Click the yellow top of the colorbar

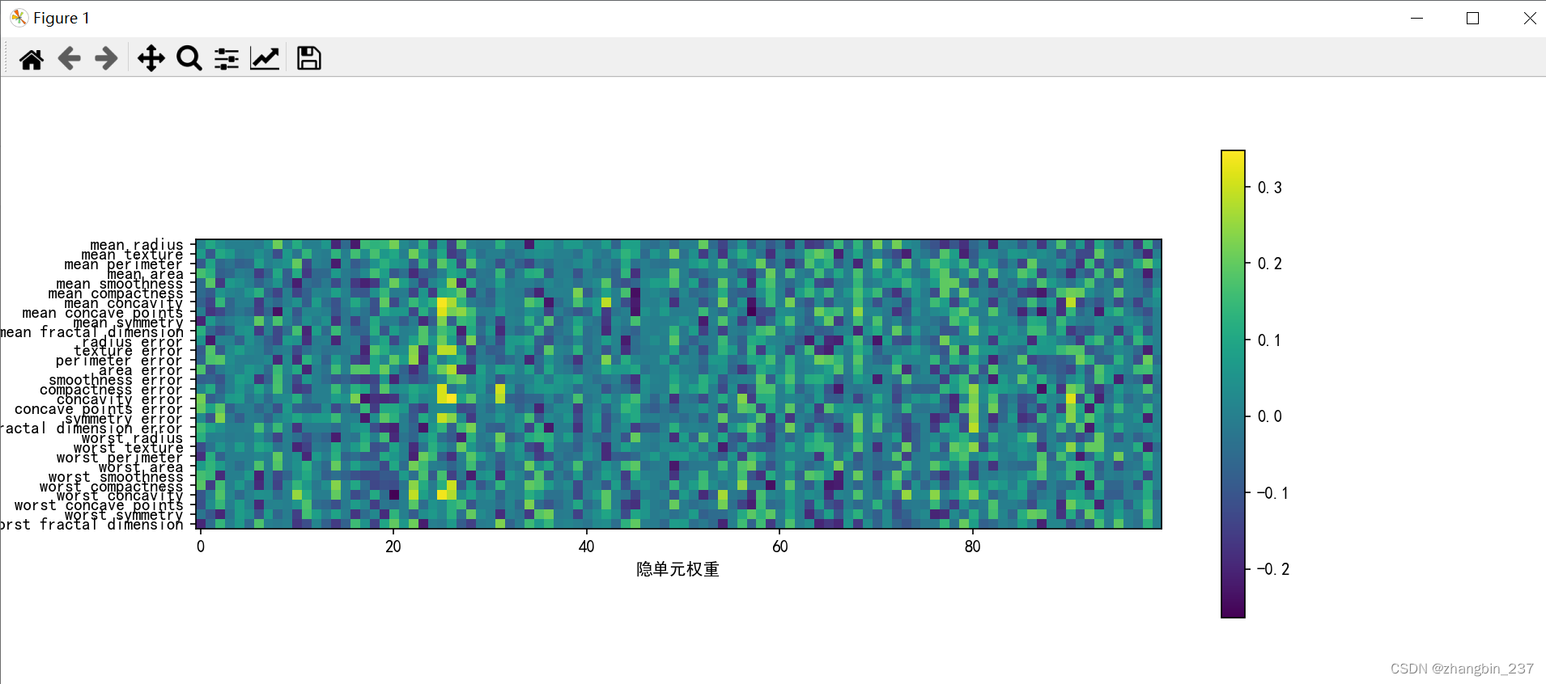[x=1234, y=158]
